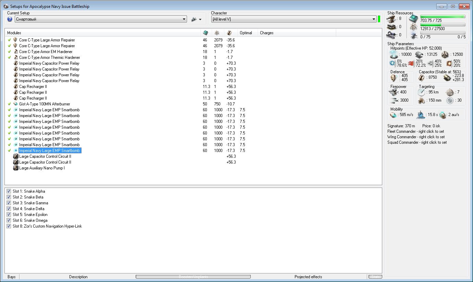Switch to the Bays tab
The width and height of the screenshot is (473, 282).
pos(12,277)
